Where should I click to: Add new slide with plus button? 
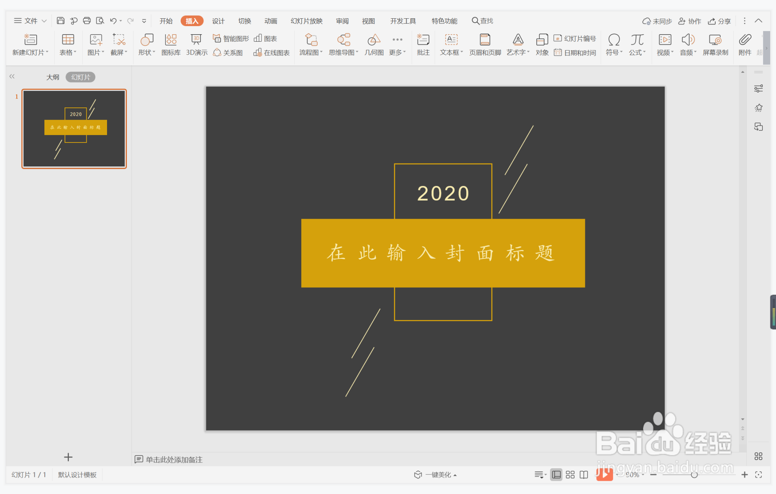click(68, 457)
